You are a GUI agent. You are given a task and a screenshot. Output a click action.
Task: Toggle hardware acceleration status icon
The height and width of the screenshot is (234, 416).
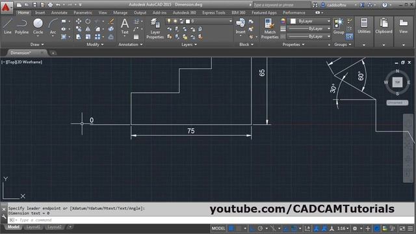click(377, 228)
